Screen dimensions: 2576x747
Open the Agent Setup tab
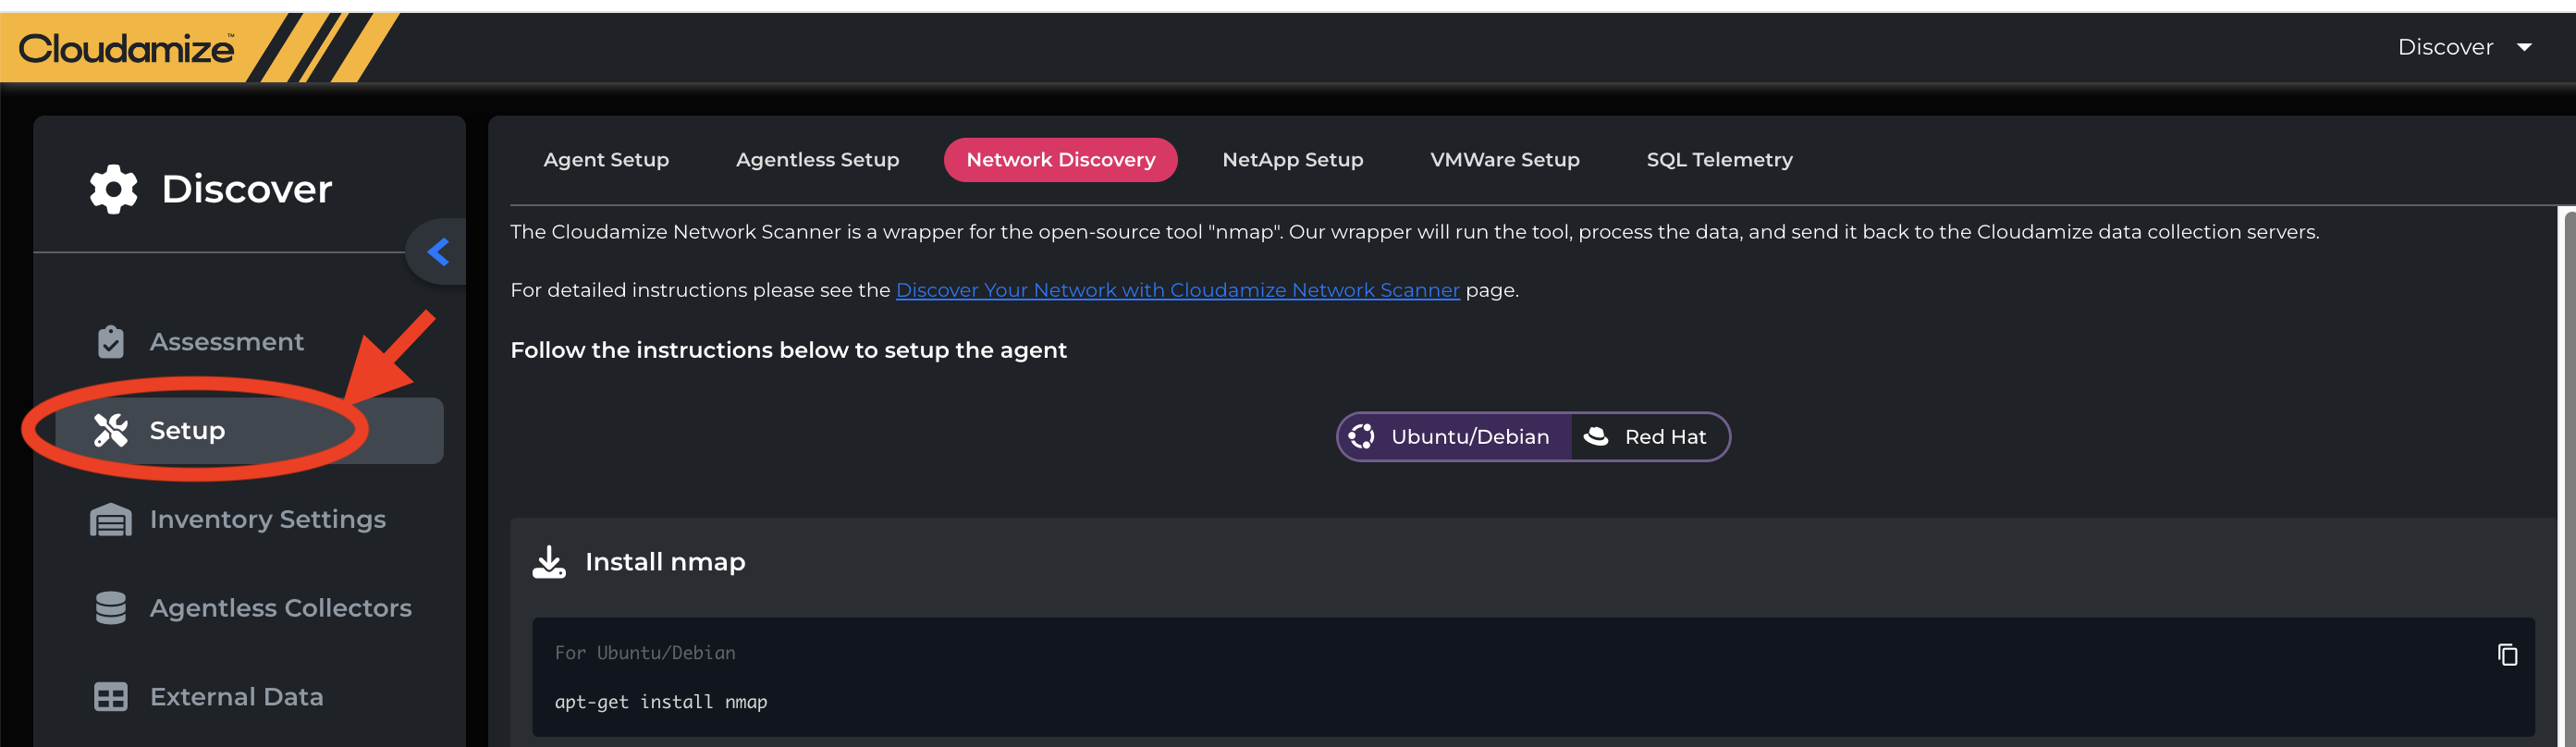[606, 160]
